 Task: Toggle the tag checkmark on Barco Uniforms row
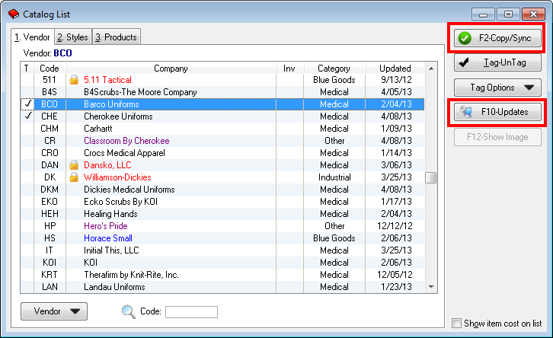coord(28,104)
